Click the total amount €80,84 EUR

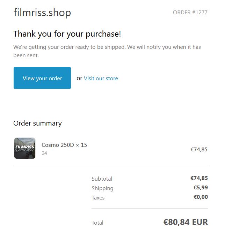pyautogui.click(x=185, y=222)
